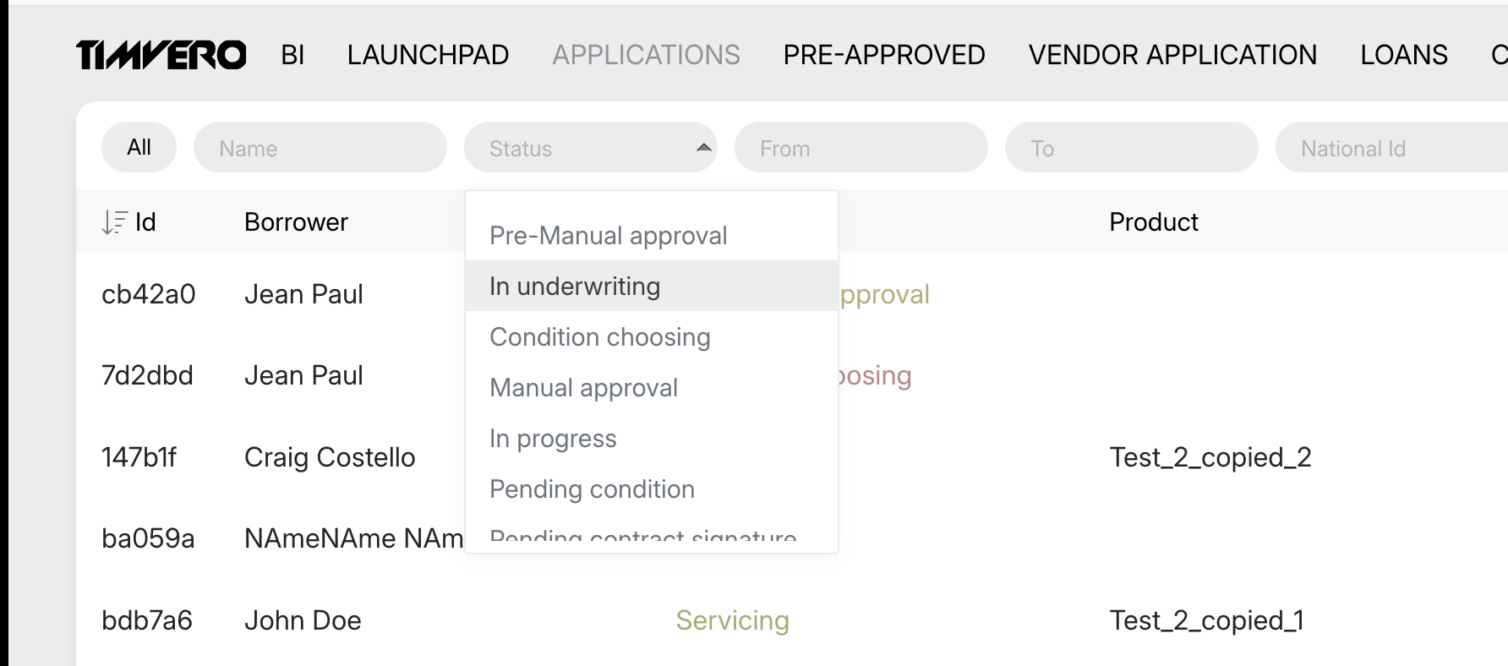Click the TIMVERO logo
This screenshot has width=1508, height=666.
[x=161, y=56]
